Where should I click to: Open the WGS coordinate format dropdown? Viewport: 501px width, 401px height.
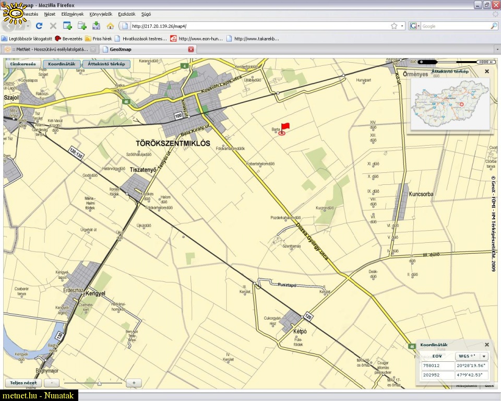(484, 356)
